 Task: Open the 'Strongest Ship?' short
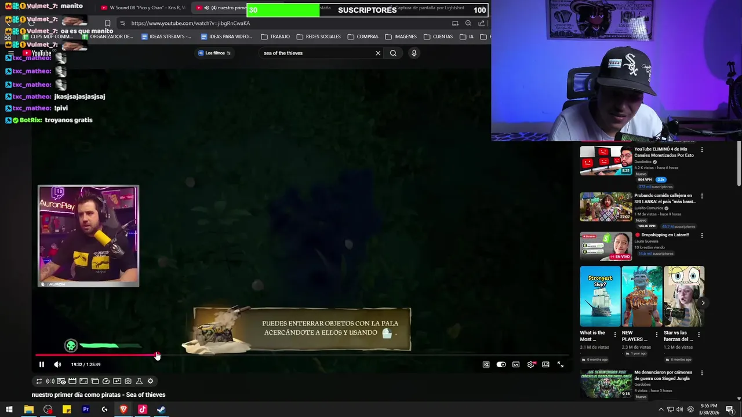click(x=600, y=297)
